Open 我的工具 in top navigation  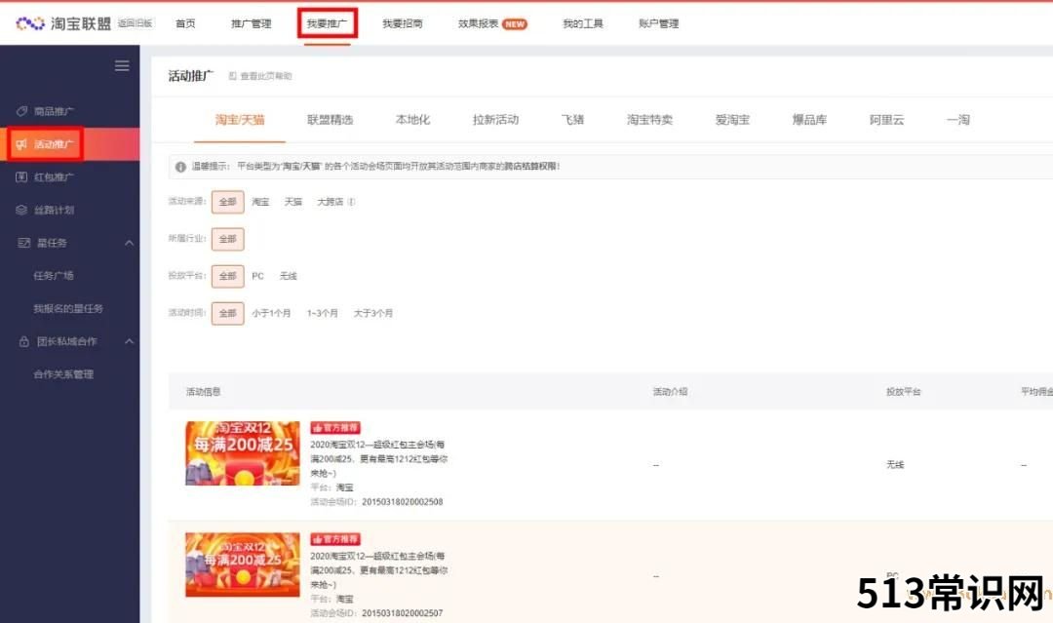click(x=583, y=23)
